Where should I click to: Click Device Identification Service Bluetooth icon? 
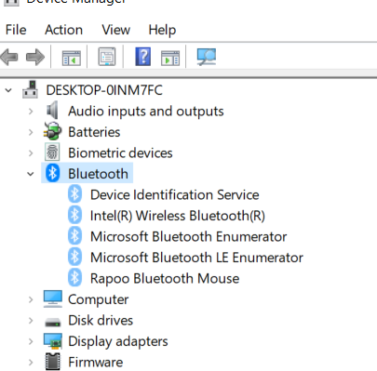pos(74,194)
